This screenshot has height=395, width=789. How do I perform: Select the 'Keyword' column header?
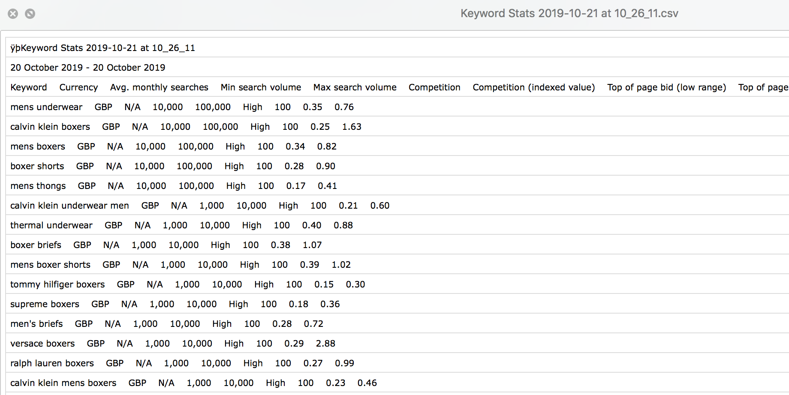[x=29, y=87]
